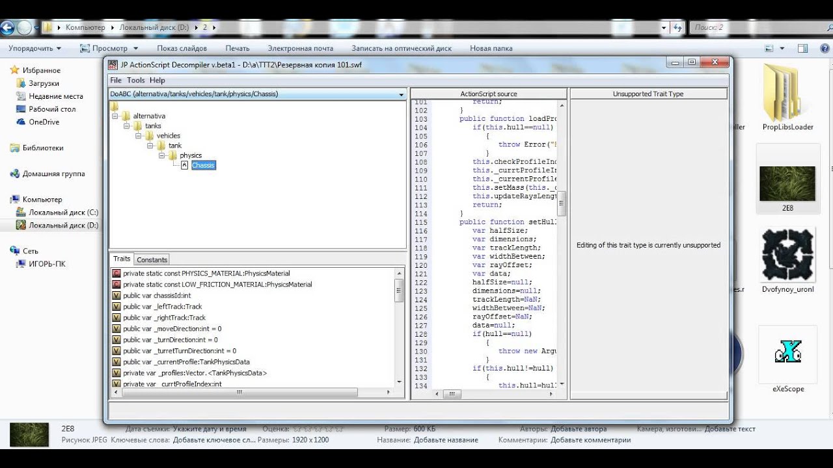Click the folder icon of tanks node
The width and height of the screenshot is (833, 468).
[138, 125]
